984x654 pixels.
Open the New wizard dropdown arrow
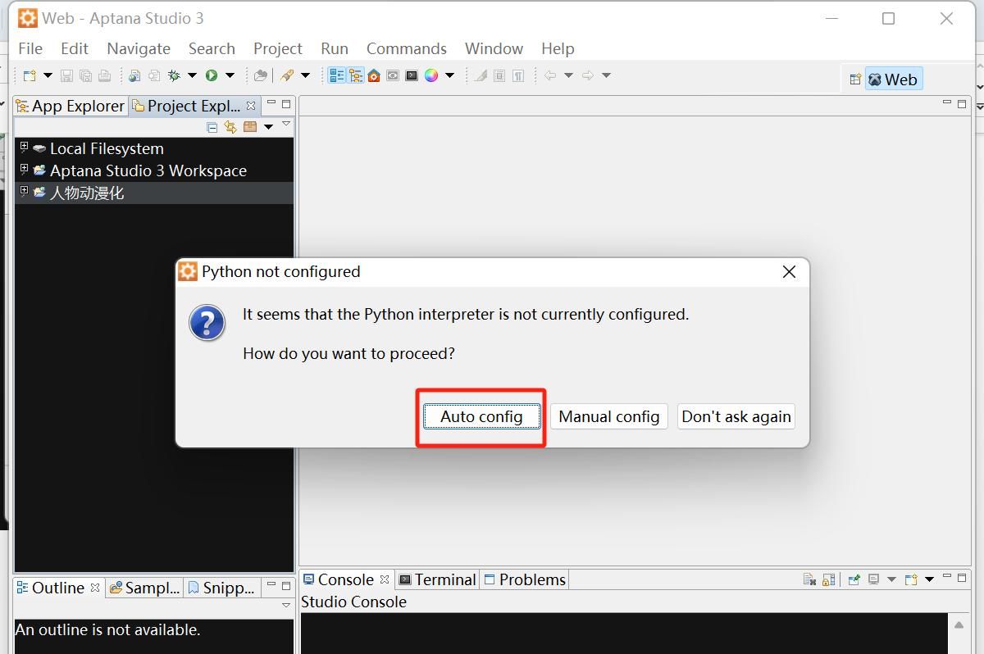coord(48,75)
